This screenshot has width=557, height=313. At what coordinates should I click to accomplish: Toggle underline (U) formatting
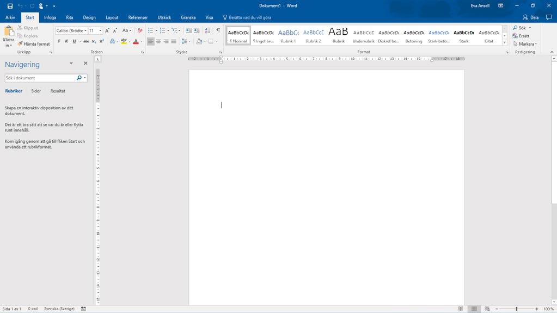coord(74,41)
